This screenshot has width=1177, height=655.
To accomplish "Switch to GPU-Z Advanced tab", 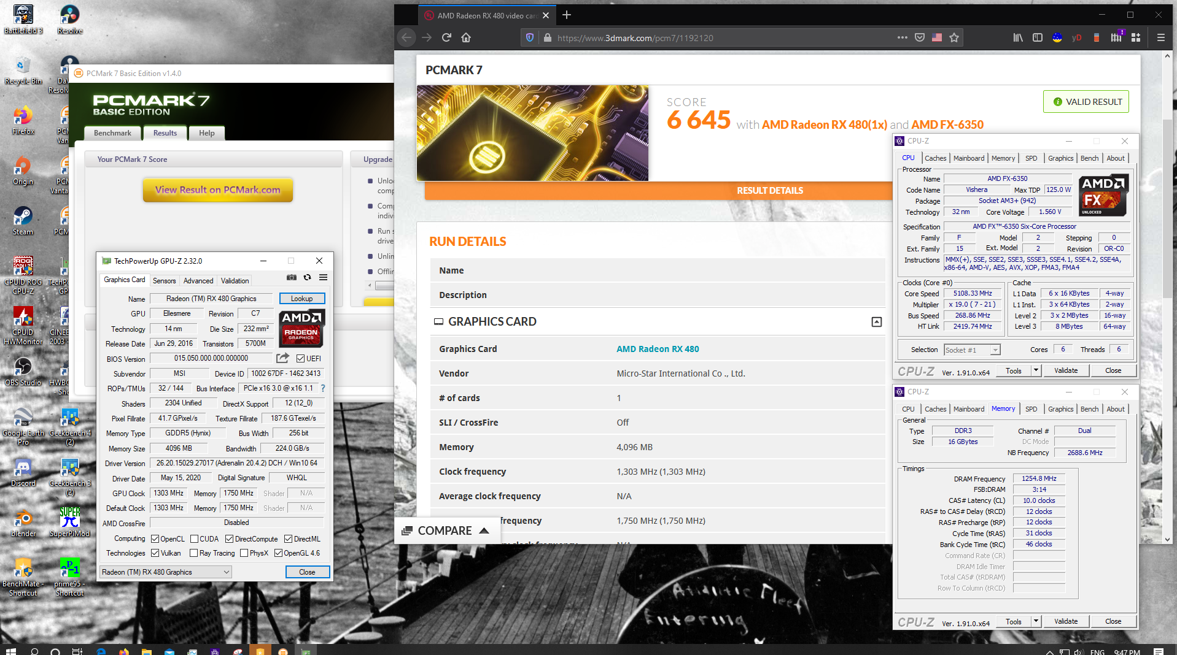I will point(198,281).
